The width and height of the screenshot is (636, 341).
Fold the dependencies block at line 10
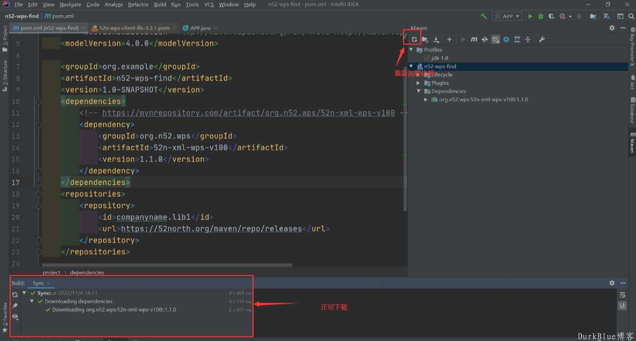38,101
